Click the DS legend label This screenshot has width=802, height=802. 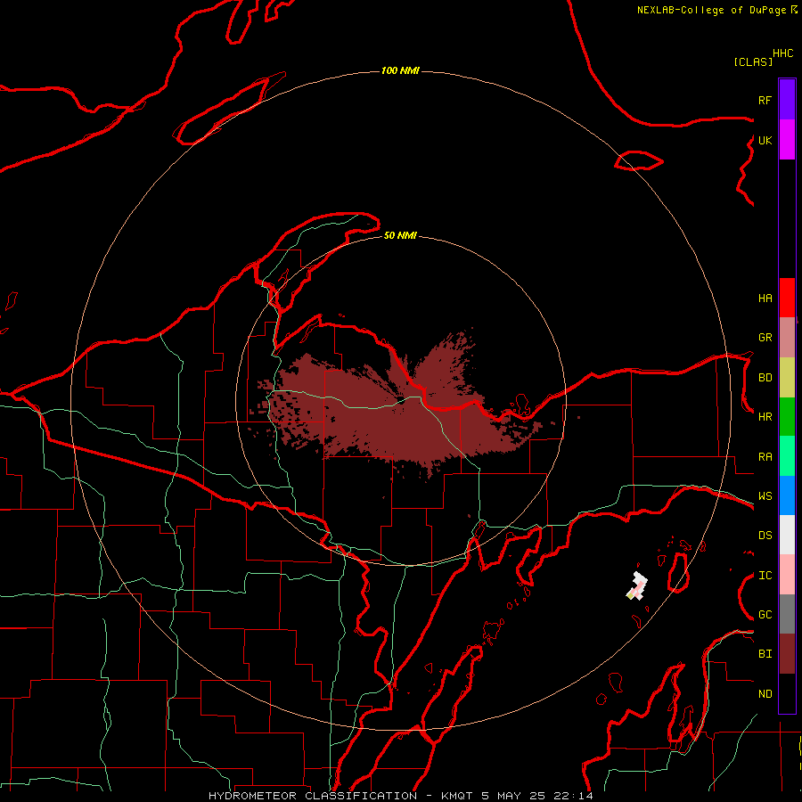point(765,536)
